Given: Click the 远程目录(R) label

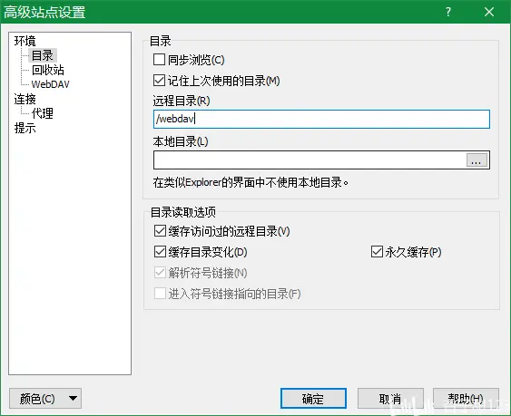Looking at the screenshot, I should point(182,101).
